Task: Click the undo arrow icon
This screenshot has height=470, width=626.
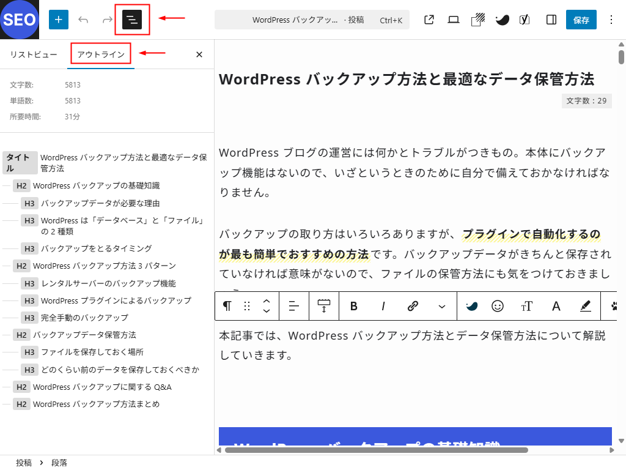Action: [83, 19]
